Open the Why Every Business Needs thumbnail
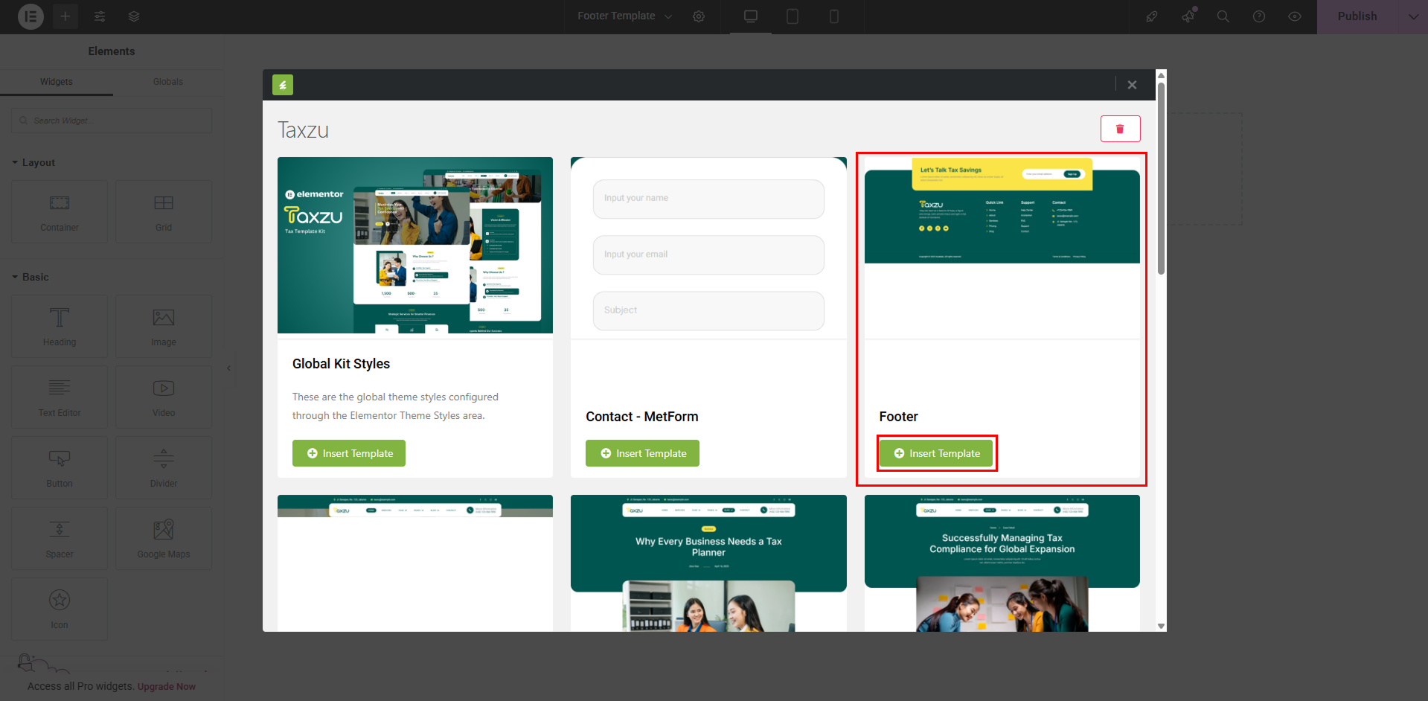The height and width of the screenshot is (701, 1428). pos(708,563)
